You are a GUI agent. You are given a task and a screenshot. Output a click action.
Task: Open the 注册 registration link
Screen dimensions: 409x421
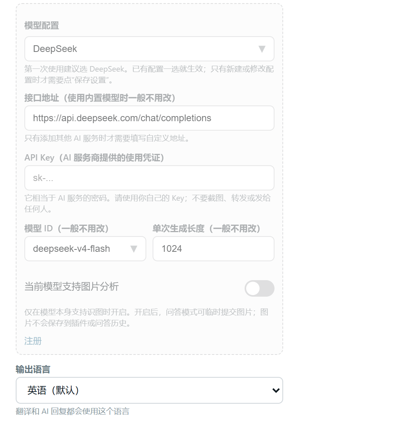[x=33, y=341]
